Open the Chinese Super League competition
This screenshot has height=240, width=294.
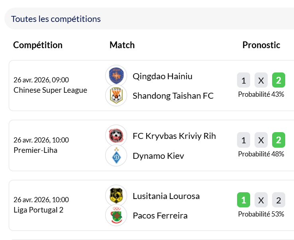(x=50, y=90)
